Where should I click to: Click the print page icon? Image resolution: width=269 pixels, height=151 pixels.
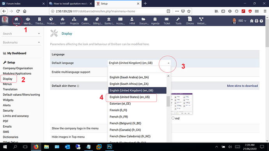point(257,21)
